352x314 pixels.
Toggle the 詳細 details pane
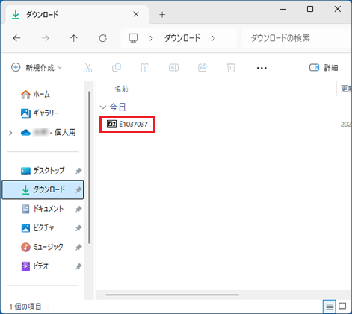tap(324, 67)
